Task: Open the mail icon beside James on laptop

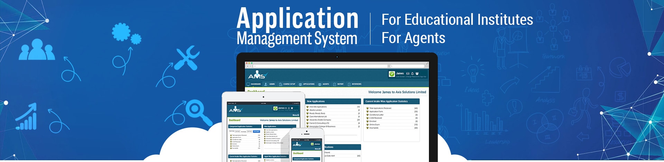Action: click(408, 73)
